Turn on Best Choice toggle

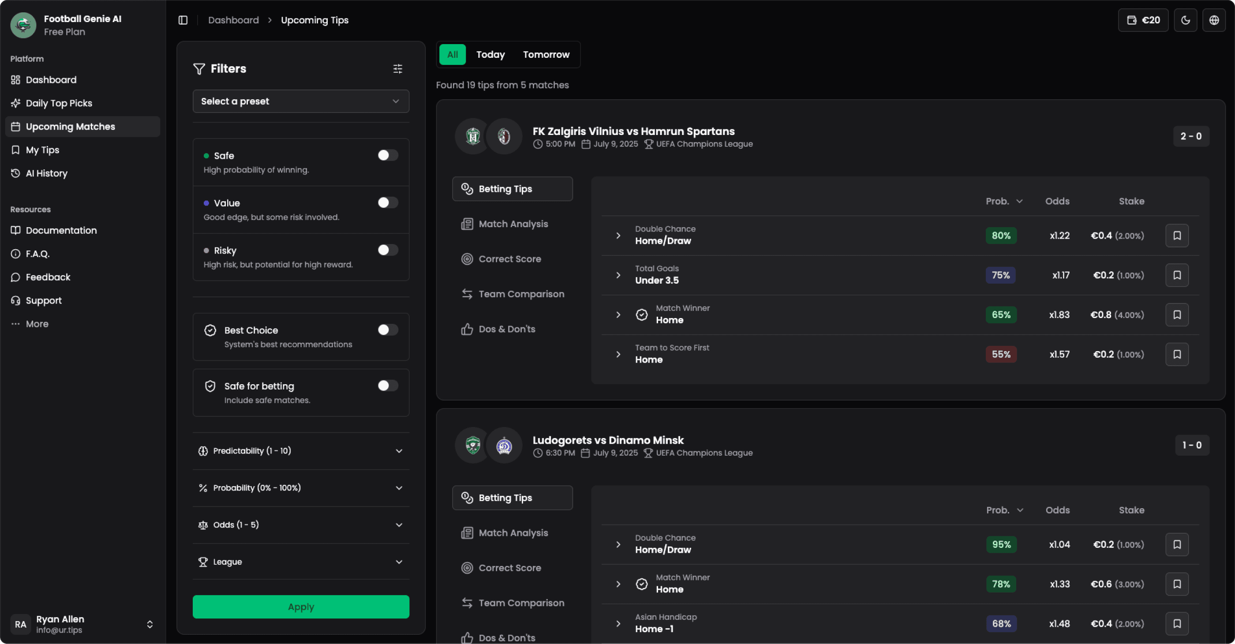coord(387,330)
